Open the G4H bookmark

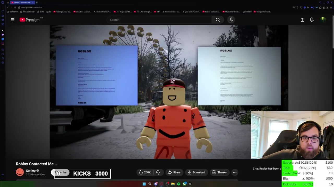[x=157, y=12]
